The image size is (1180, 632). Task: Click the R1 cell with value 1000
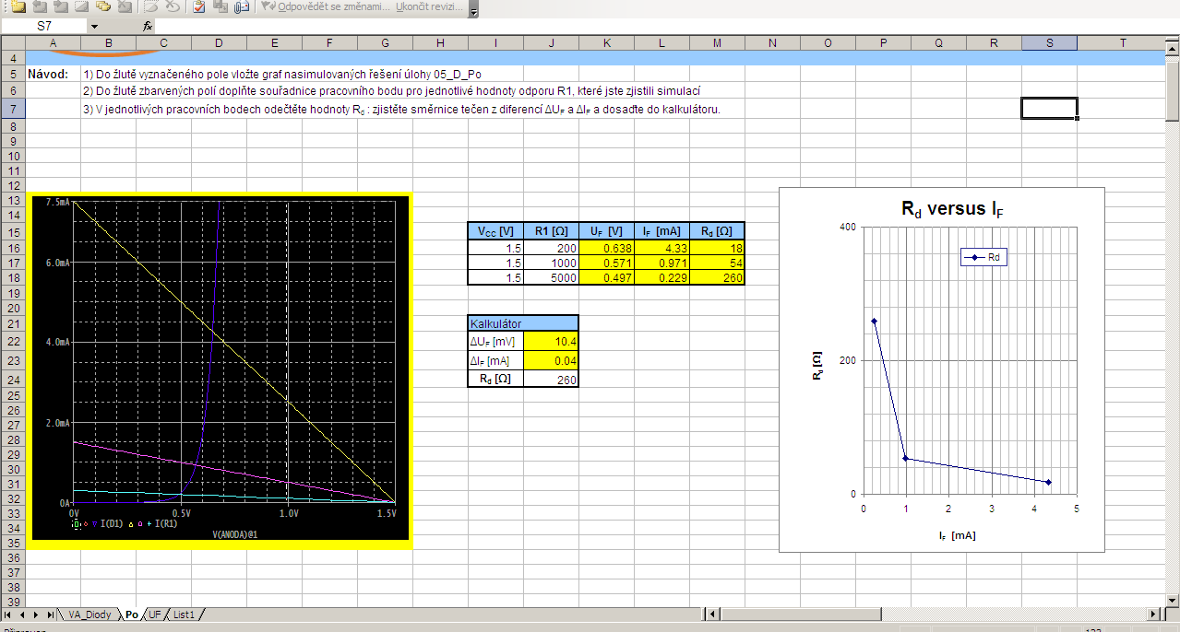tap(551, 263)
